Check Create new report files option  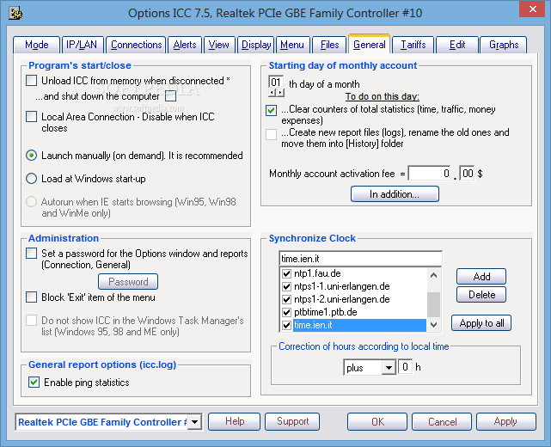pyautogui.click(x=271, y=134)
